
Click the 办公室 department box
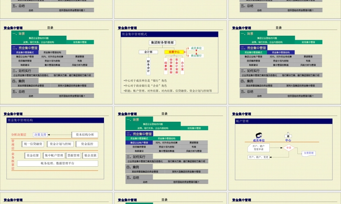click(x=182, y=66)
